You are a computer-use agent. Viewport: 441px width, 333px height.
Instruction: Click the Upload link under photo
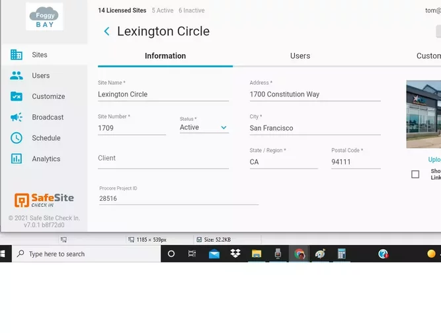434,160
